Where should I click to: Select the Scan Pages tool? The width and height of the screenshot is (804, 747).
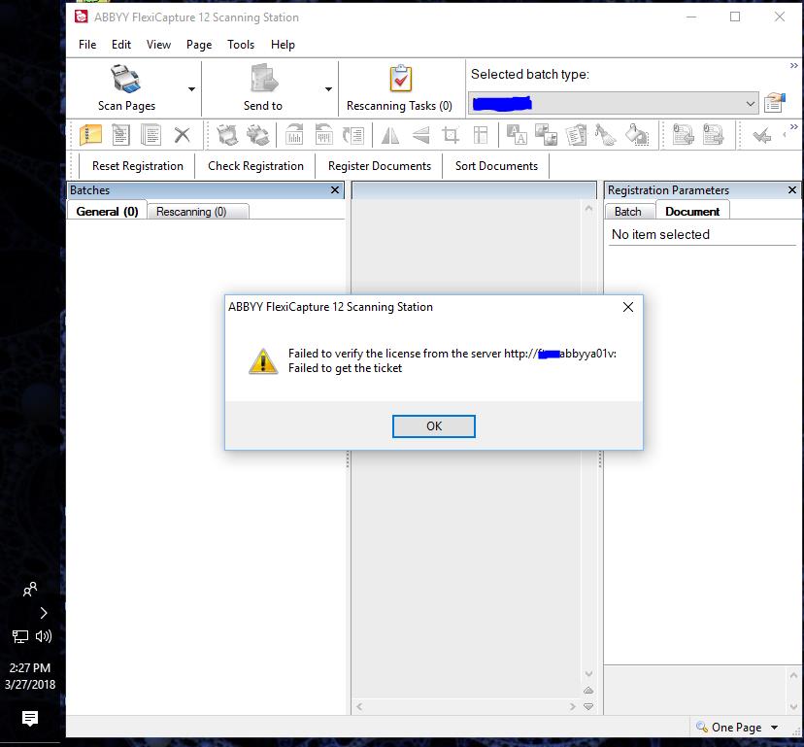click(125, 85)
